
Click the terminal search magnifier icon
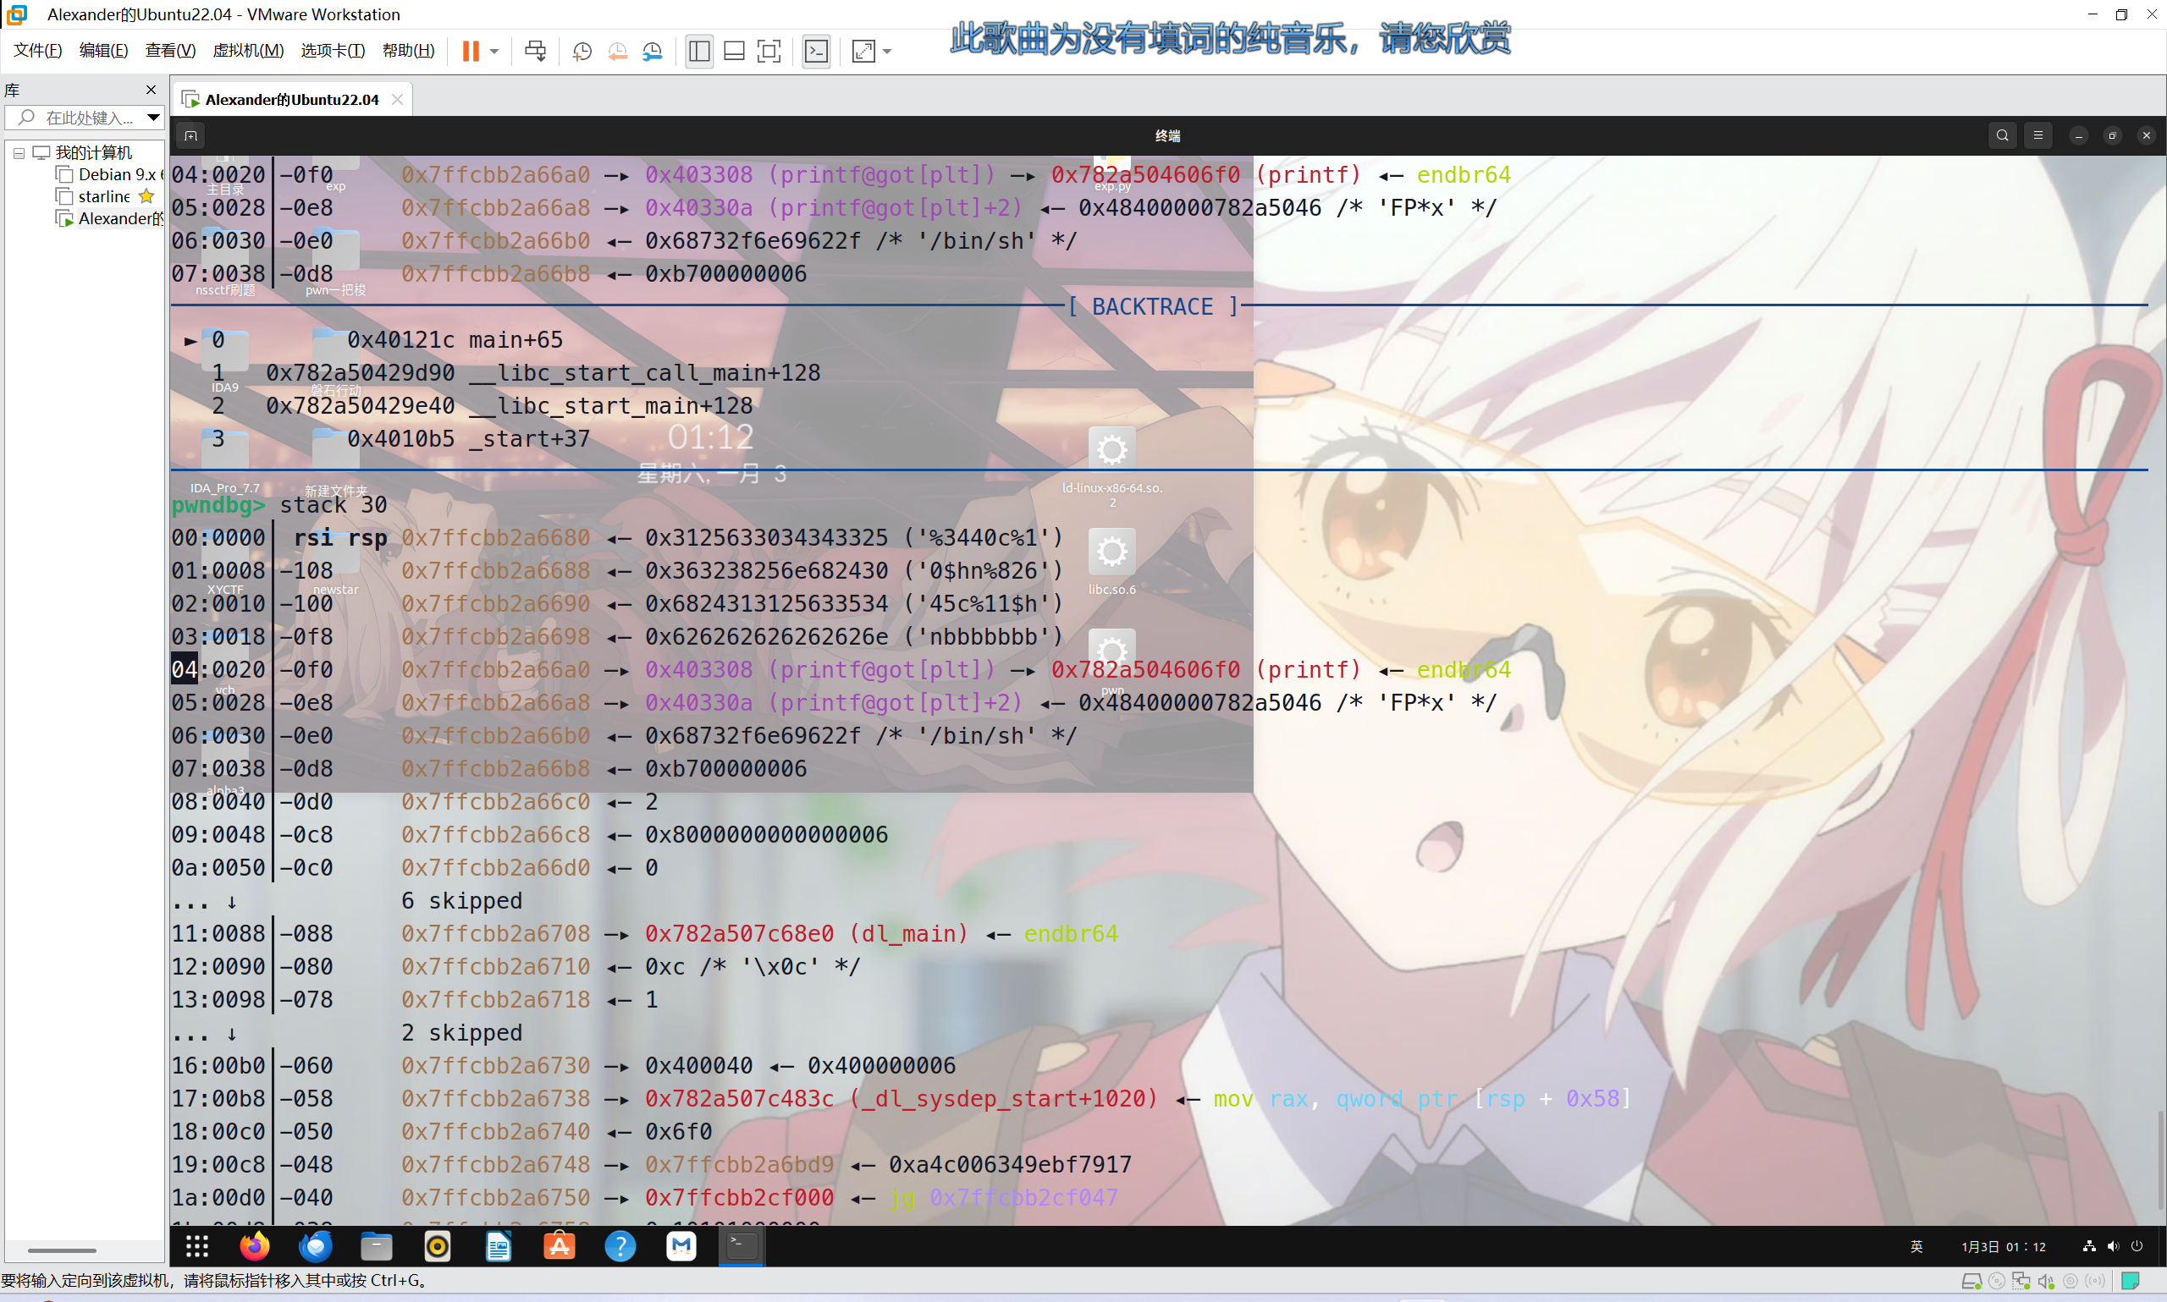2002,135
